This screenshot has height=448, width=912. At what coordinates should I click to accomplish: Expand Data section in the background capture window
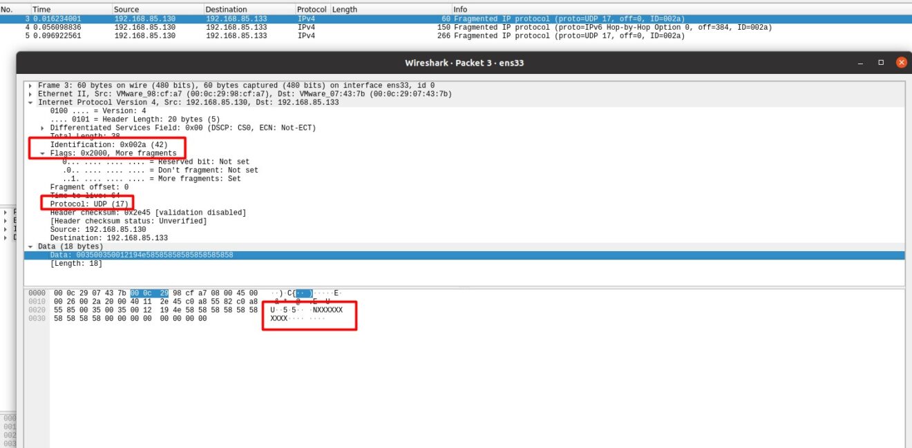pyautogui.click(x=7, y=237)
